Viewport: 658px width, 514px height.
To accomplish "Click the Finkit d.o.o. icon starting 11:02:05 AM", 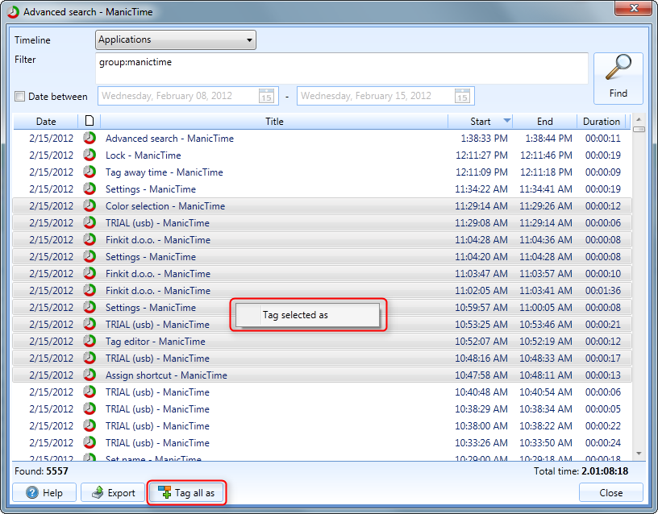I will tap(90, 290).
